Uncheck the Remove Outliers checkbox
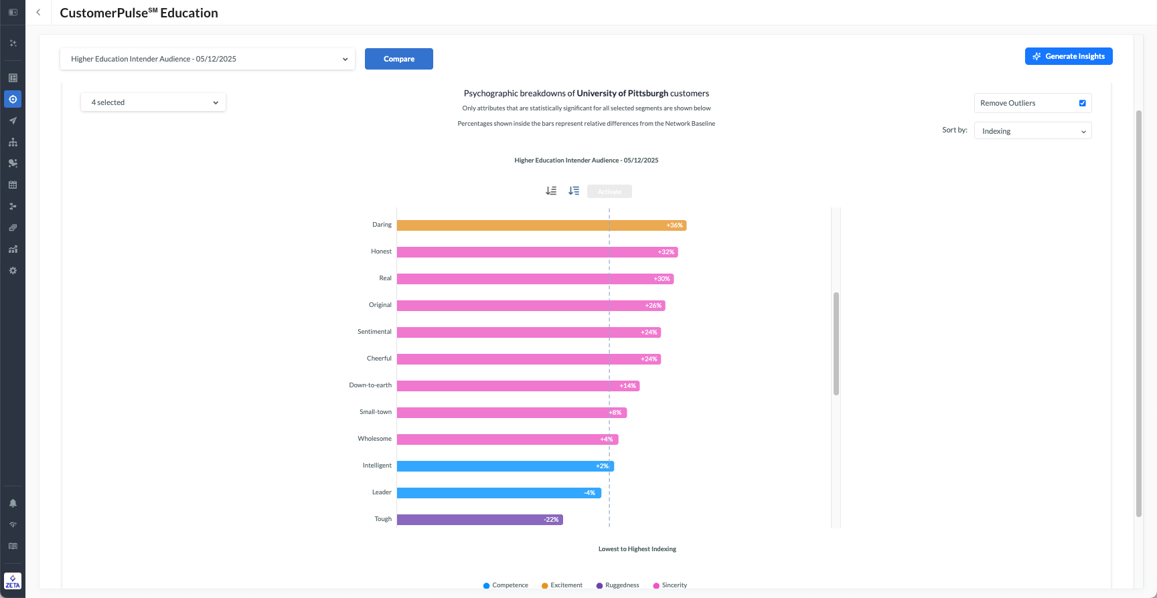This screenshot has height=598, width=1157. (x=1082, y=103)
